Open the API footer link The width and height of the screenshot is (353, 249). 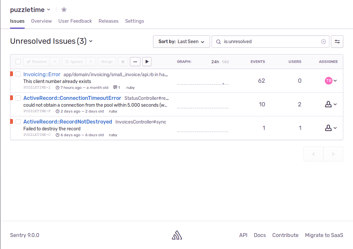(x=243, y=235)
